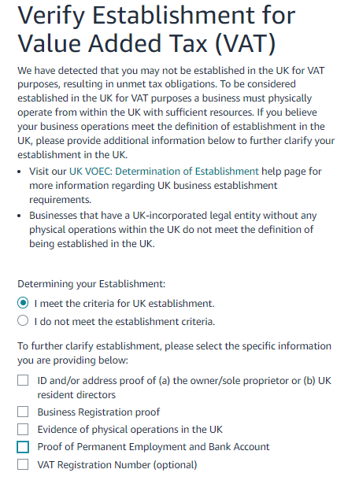Click 'VAT Registration Number (optional)' label text

[117, 465]
